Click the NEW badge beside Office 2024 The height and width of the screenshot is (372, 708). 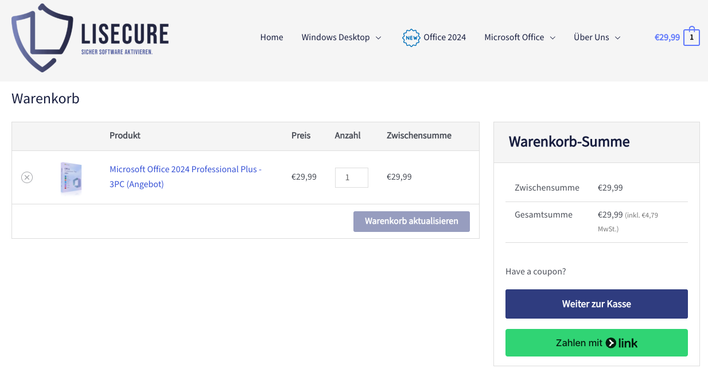coord(411,38)
